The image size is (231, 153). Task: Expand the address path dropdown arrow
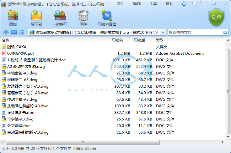click(x=163, y=32)
